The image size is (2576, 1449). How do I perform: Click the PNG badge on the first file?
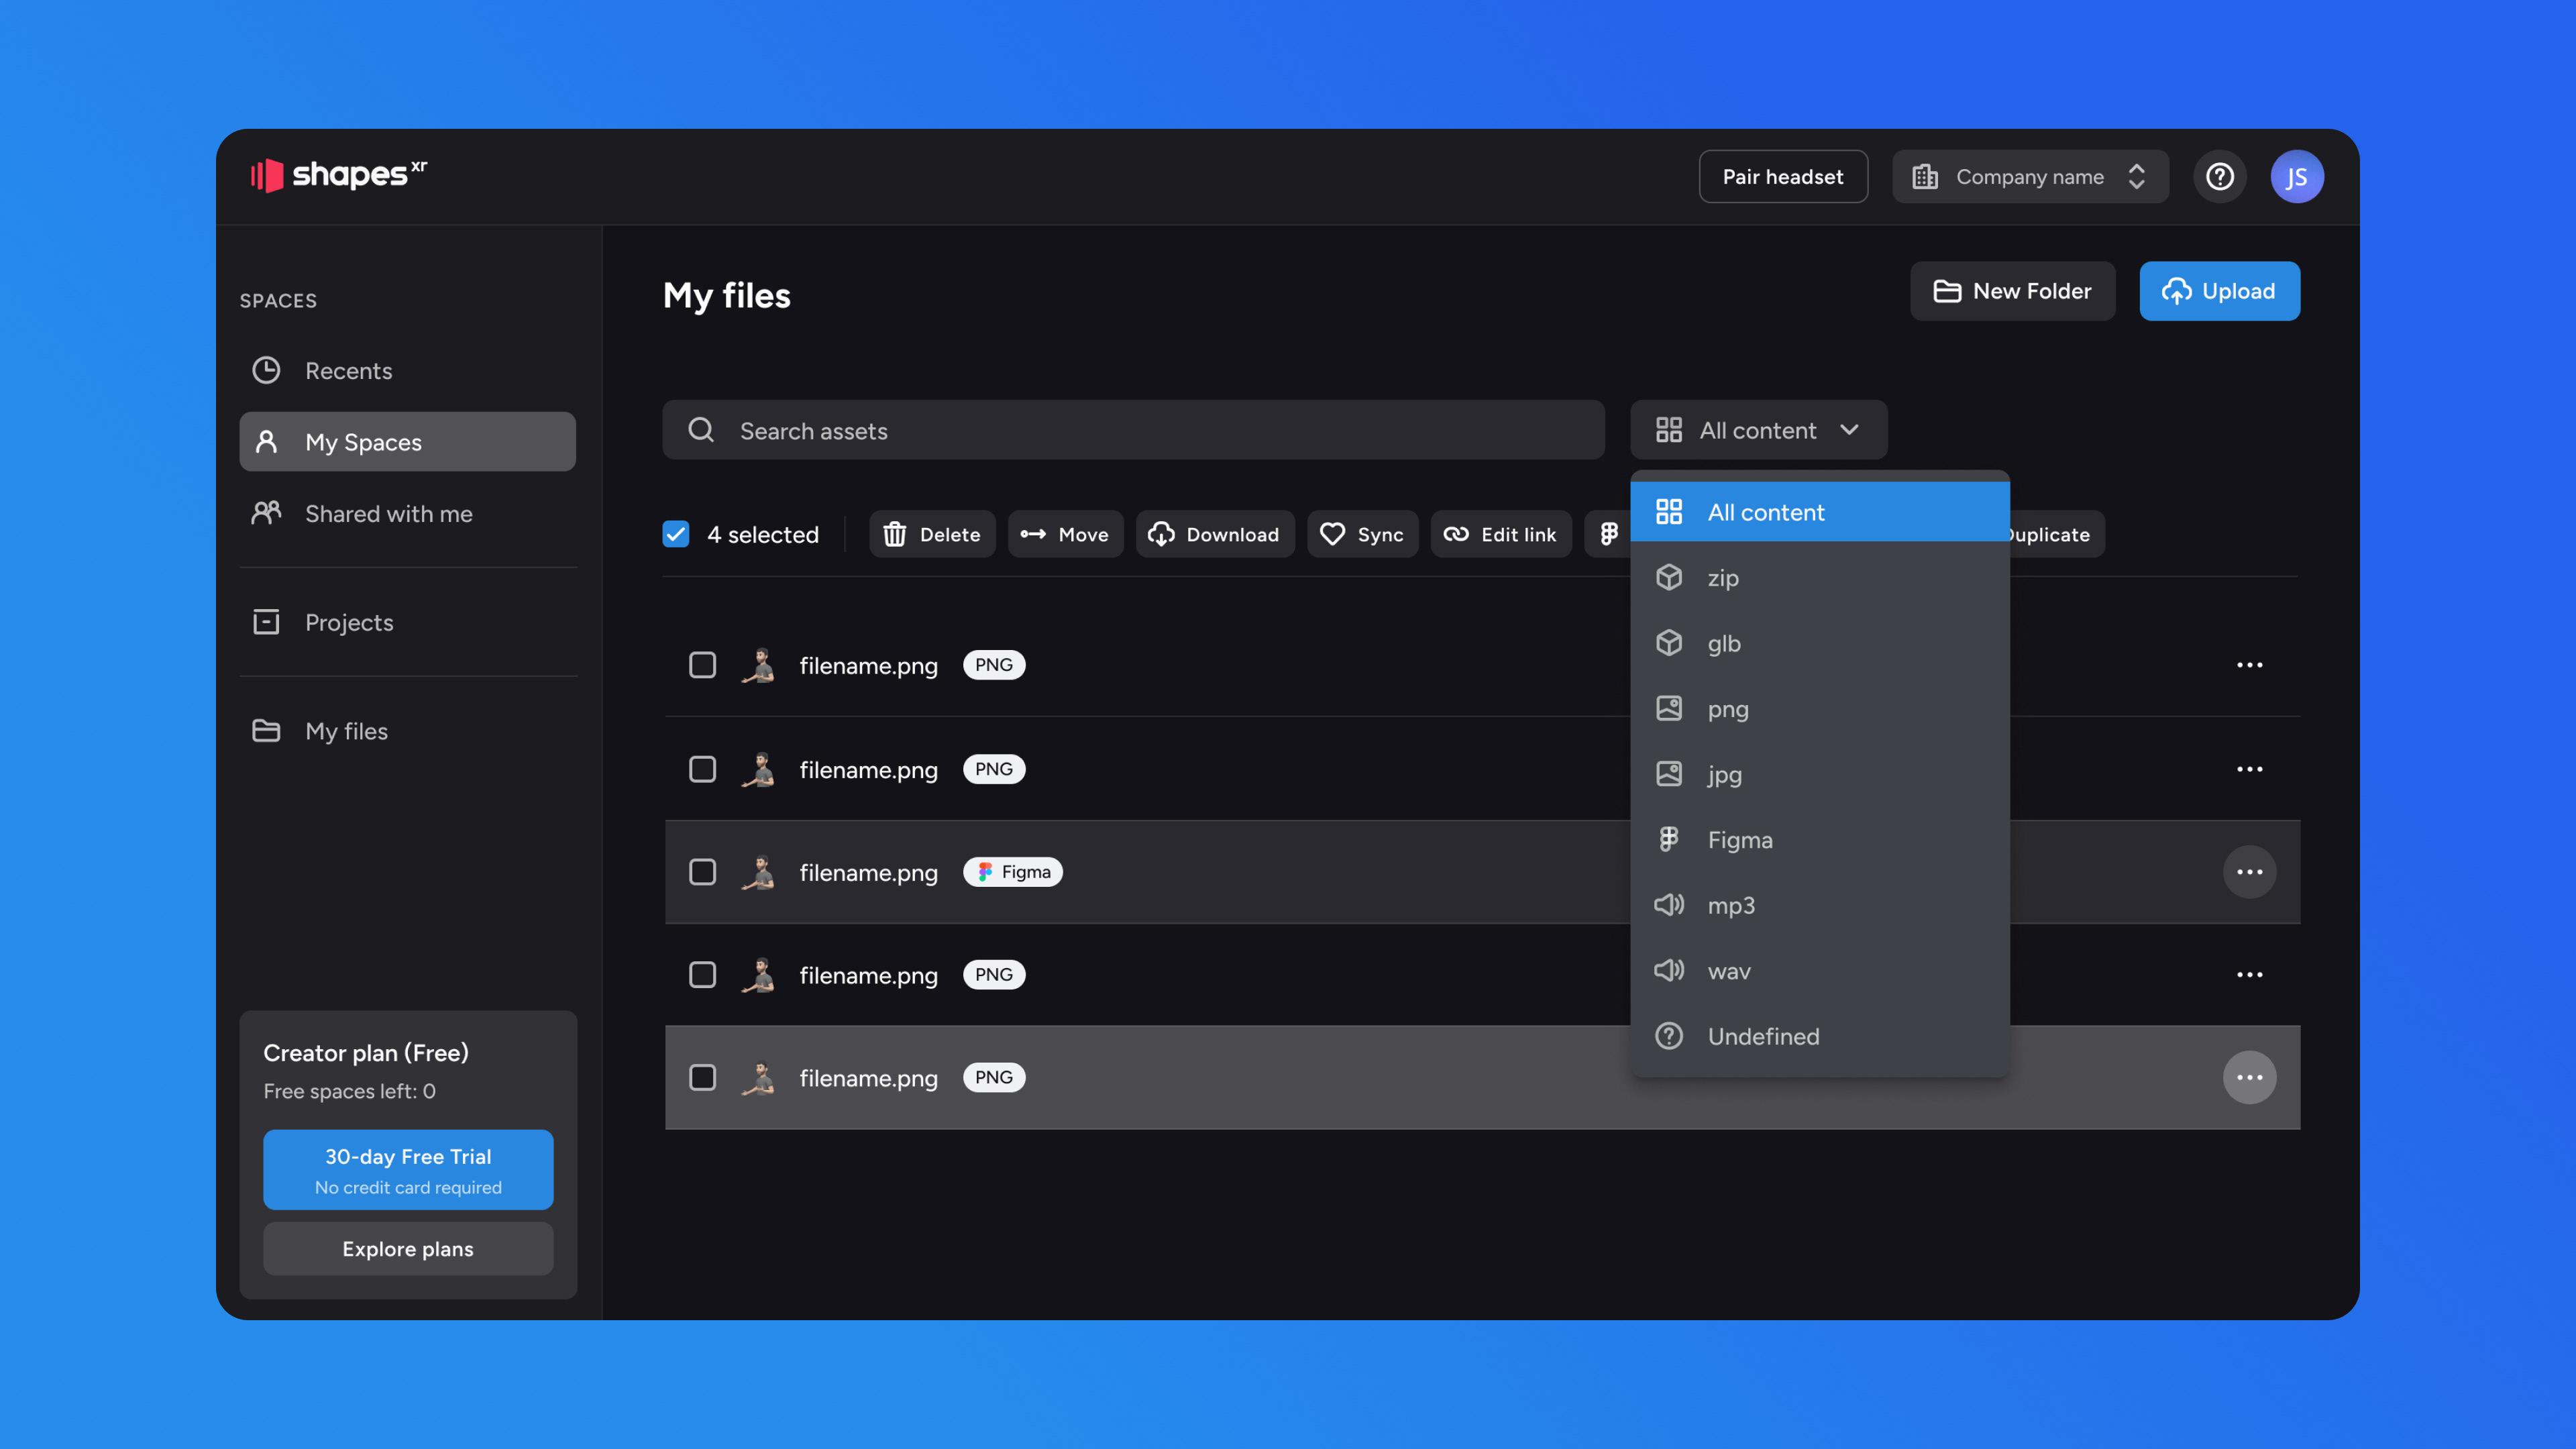[994, 665]
